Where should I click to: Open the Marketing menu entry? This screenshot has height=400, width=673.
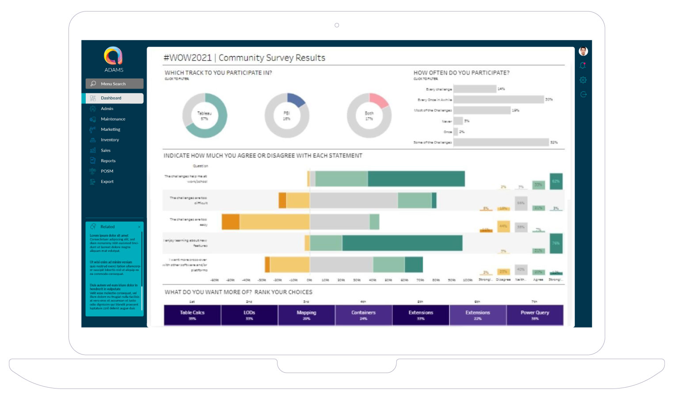[110, 130]
